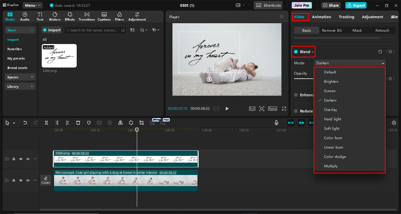Open the blend Mode dropdown
The height and width of the screenshot is (214, 401).
[x=349, y=63]
